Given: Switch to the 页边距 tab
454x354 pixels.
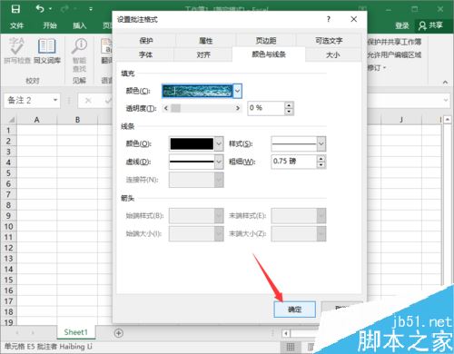Looking at the screenshot, I should pos(266,41).
